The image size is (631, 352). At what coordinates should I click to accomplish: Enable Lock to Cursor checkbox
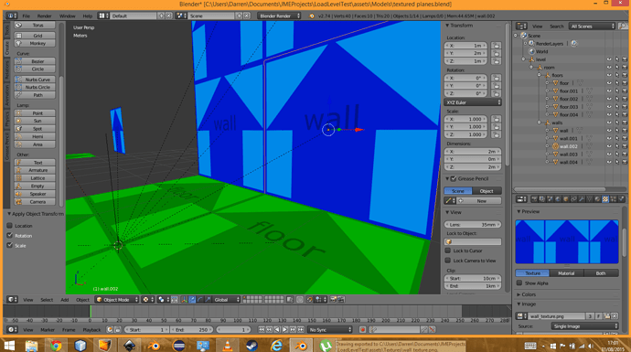coord(447,251)
